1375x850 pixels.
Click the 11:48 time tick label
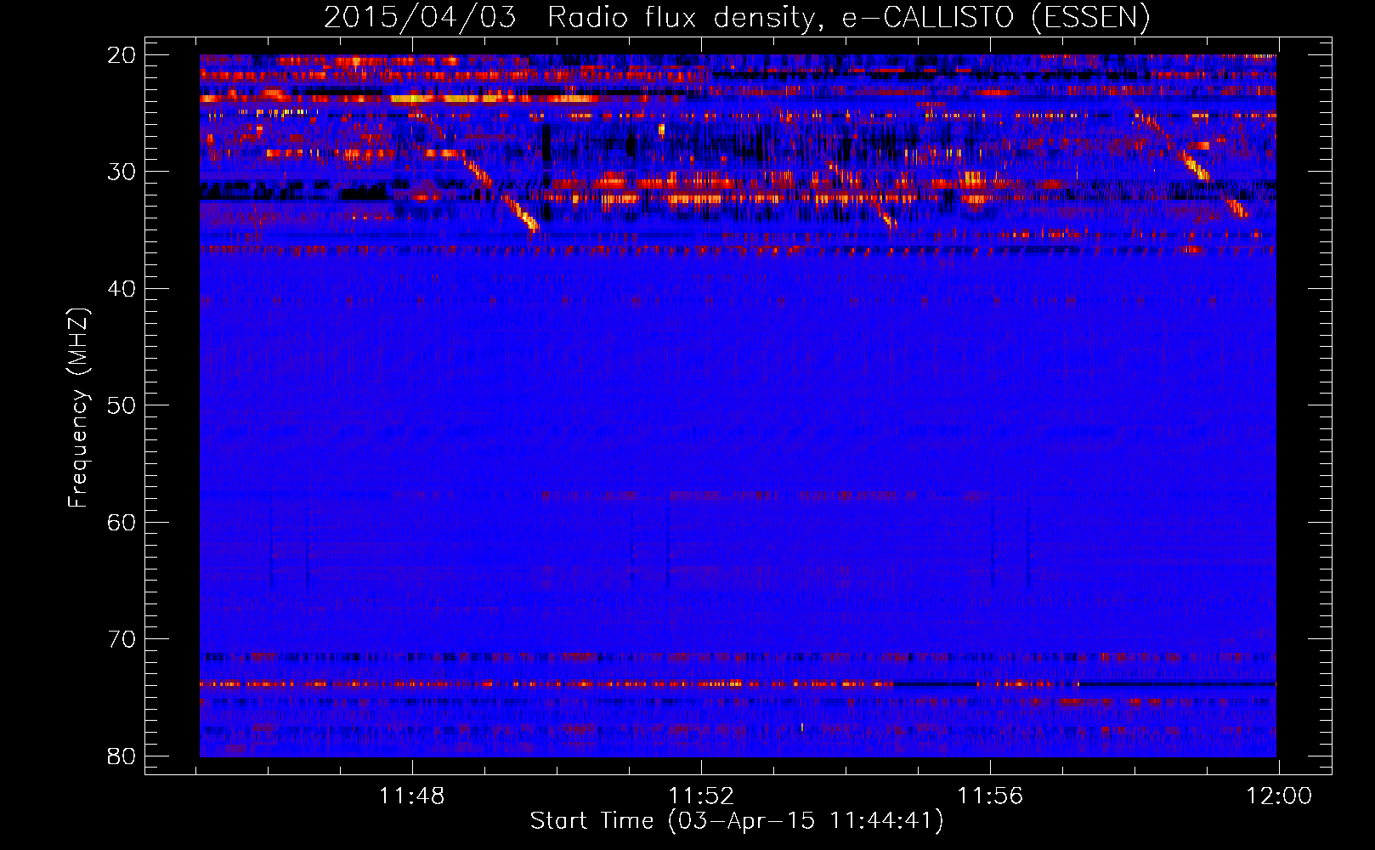(412, 796)
